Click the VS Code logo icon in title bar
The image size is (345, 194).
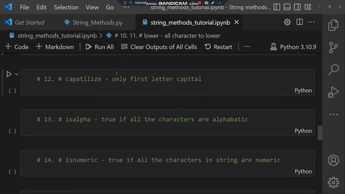(x=8, y=7)
